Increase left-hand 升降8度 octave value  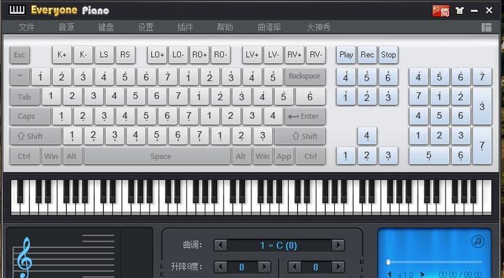point(265,267)
